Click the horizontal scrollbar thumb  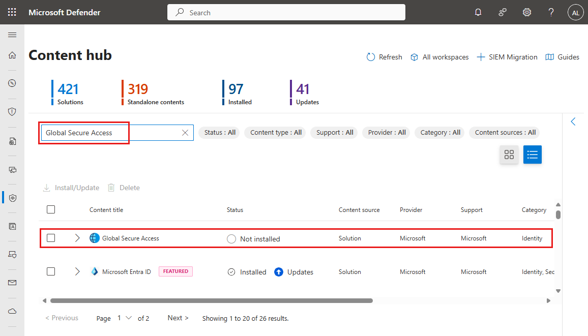coord(212,300)
